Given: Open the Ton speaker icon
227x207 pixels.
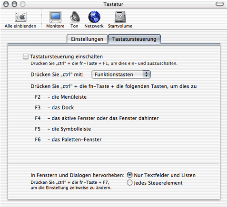Looking at the screenshot, I should (75, 17).
